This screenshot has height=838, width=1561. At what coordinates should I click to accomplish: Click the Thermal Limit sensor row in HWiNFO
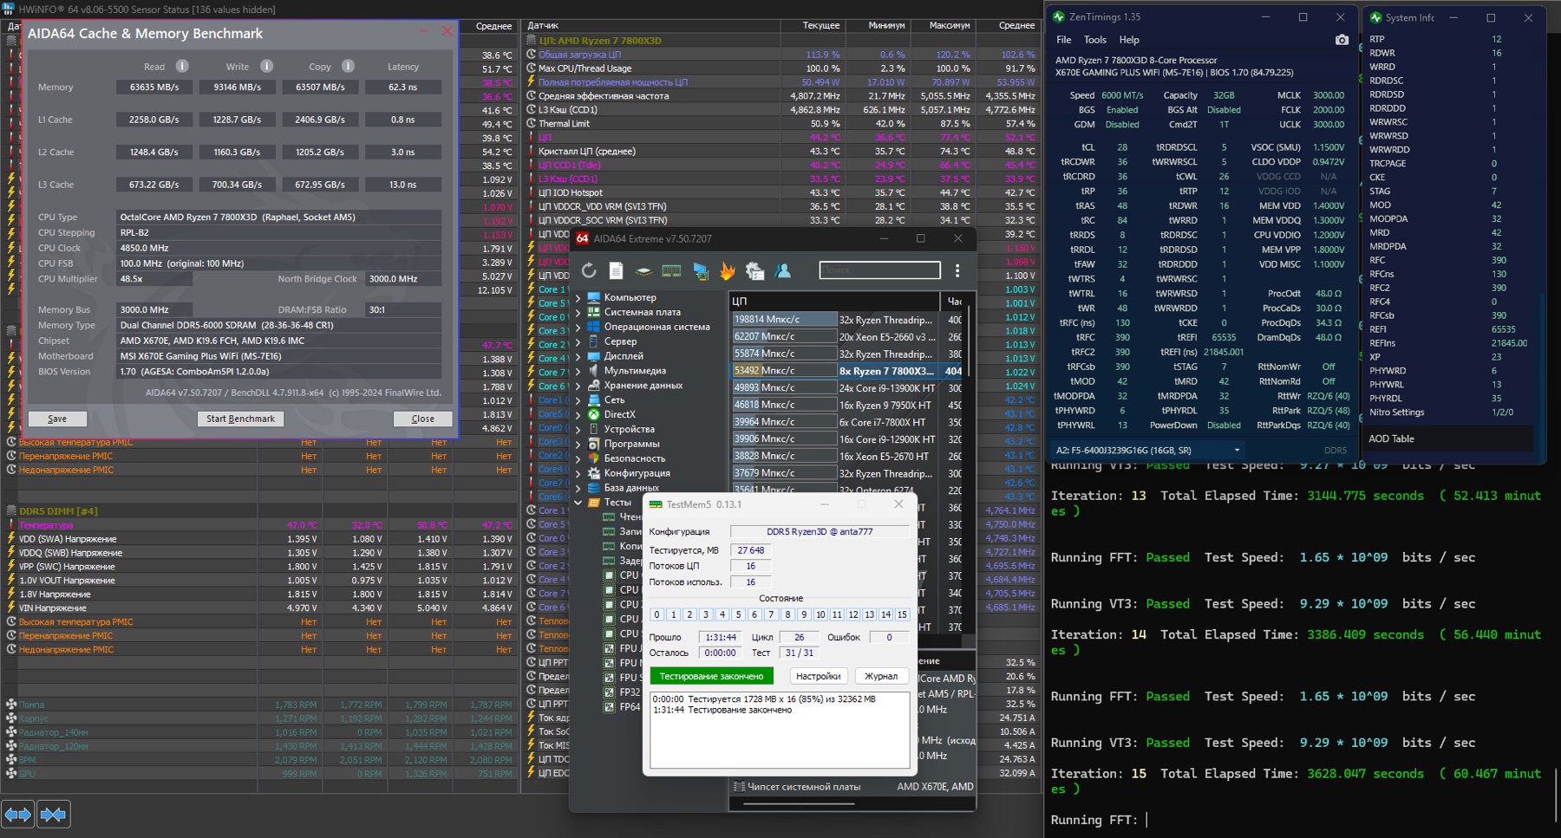(780, 124)
